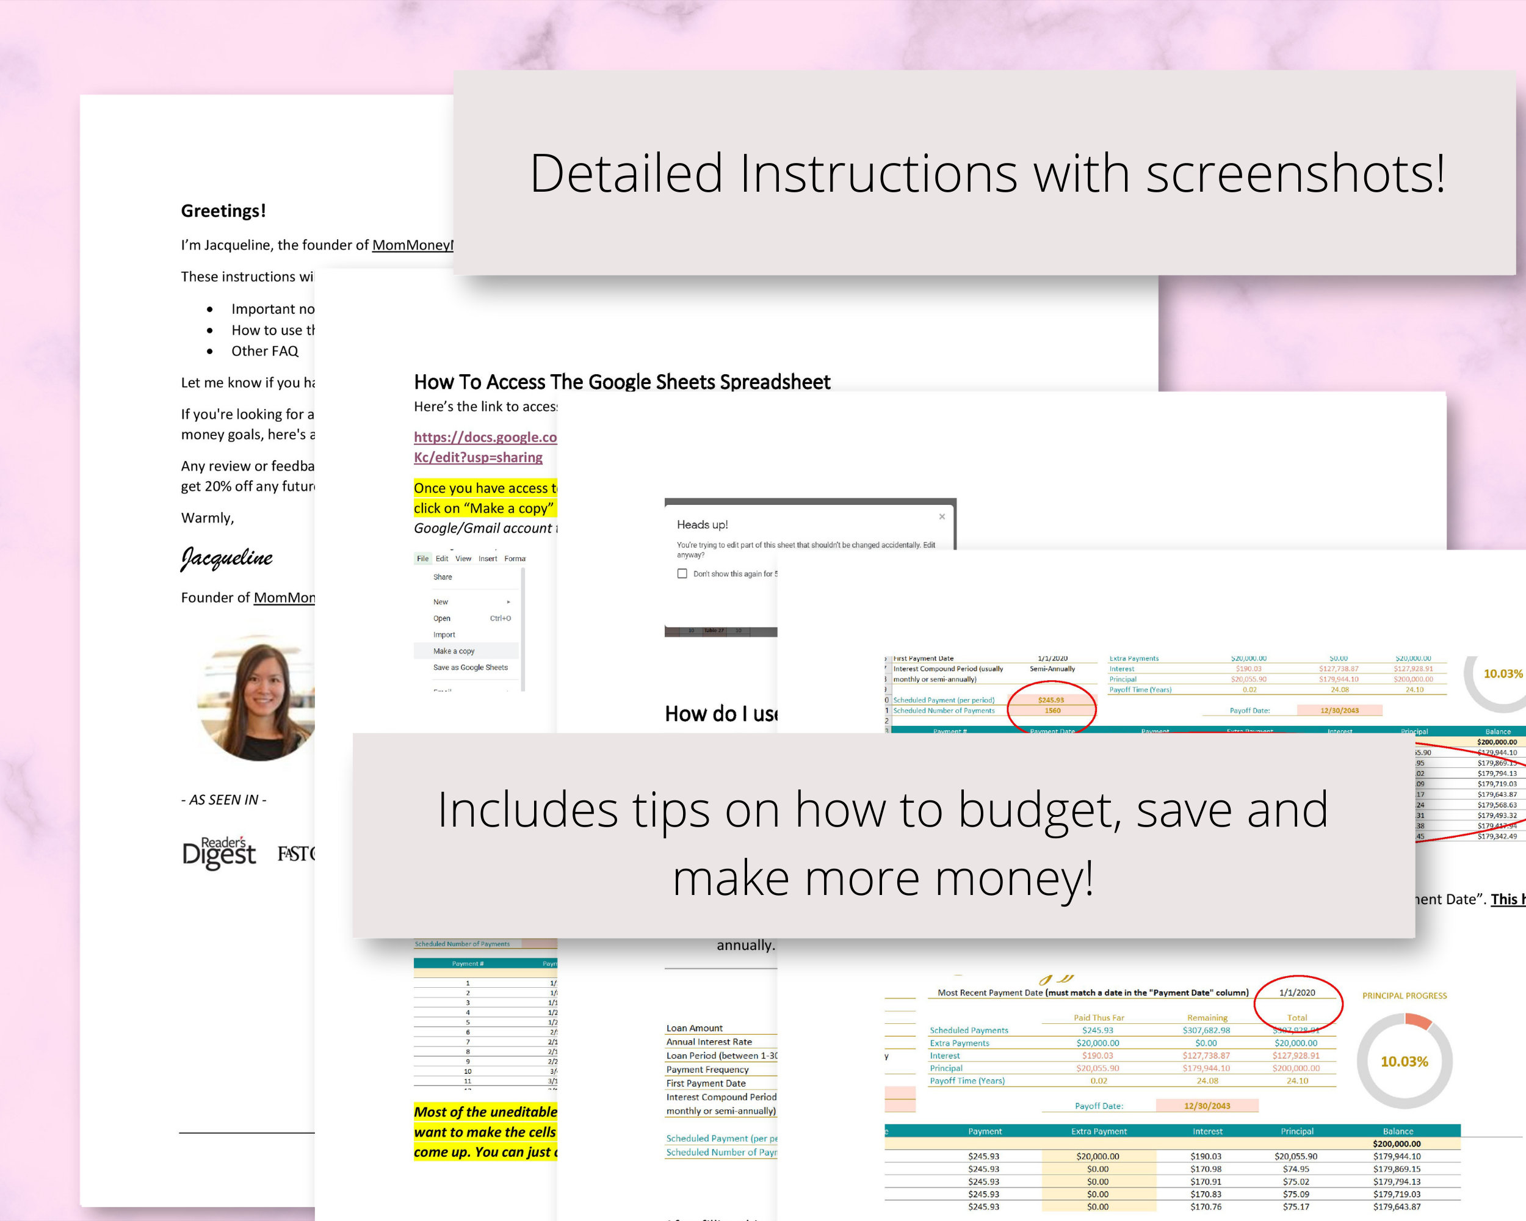The image size is (1526, 1221).
Task: Open the Insert menu in the Sheets screenshot
Action: (x=488, y=559)
